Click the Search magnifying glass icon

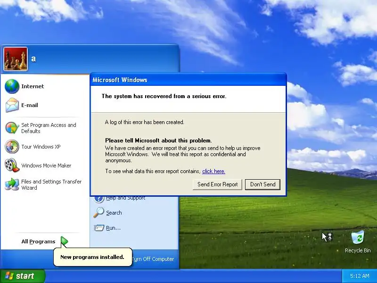pos(99,213)
